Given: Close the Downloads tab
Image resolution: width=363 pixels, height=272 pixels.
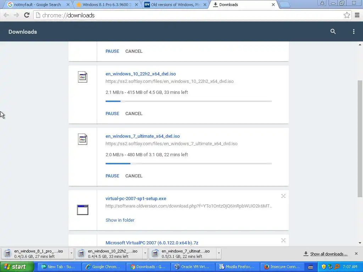Looking at the screenshot, I should [x=273, y=5].
